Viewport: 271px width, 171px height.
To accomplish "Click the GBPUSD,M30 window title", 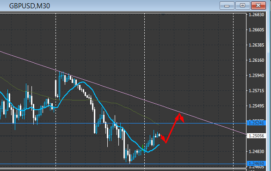I will click(30, 6).
